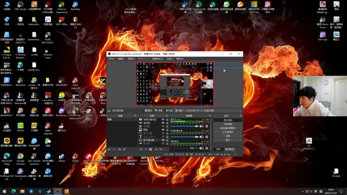
Task: Click the 设置 settings button in controls
Action: (228, 136)
